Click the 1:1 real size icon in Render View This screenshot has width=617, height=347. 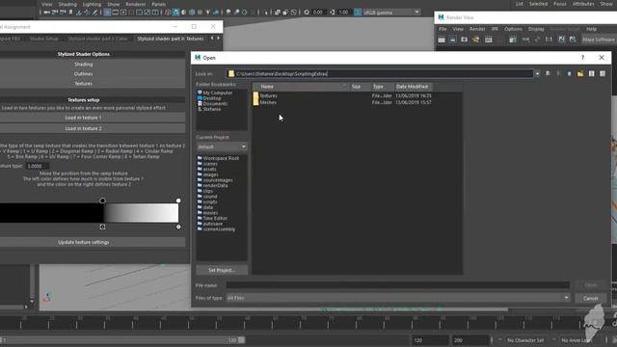549,40
